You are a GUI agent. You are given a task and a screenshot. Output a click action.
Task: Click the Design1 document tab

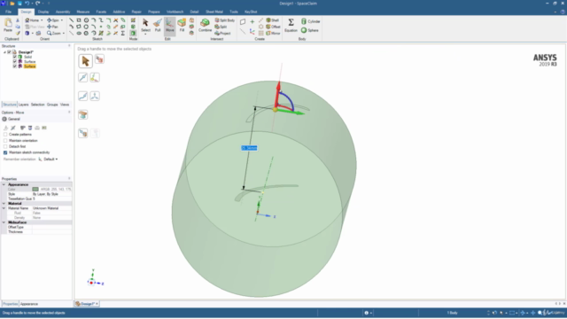click(x=87, y=304)
